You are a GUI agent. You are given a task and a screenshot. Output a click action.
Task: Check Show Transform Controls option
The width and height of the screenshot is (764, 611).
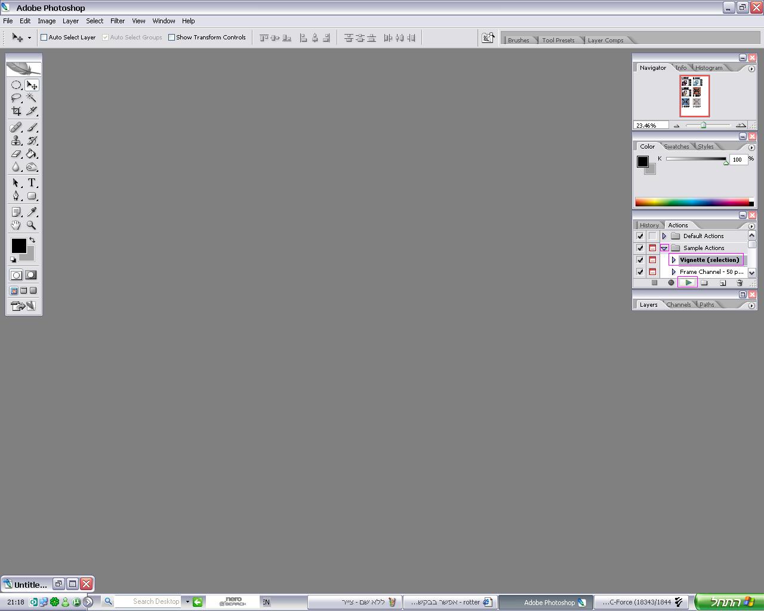pyautogui.click(x=172, y=38)
